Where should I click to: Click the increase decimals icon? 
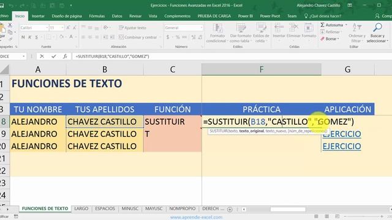coord(194,37)
